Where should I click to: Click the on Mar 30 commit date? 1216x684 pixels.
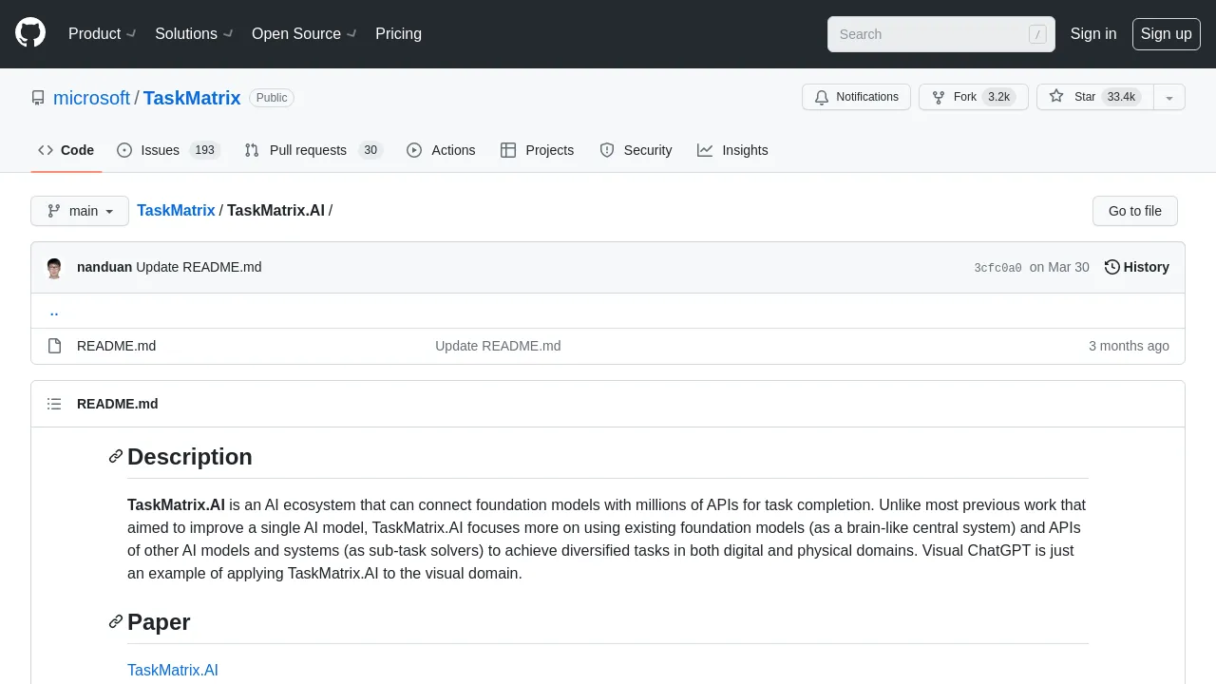pos(1059,267)
